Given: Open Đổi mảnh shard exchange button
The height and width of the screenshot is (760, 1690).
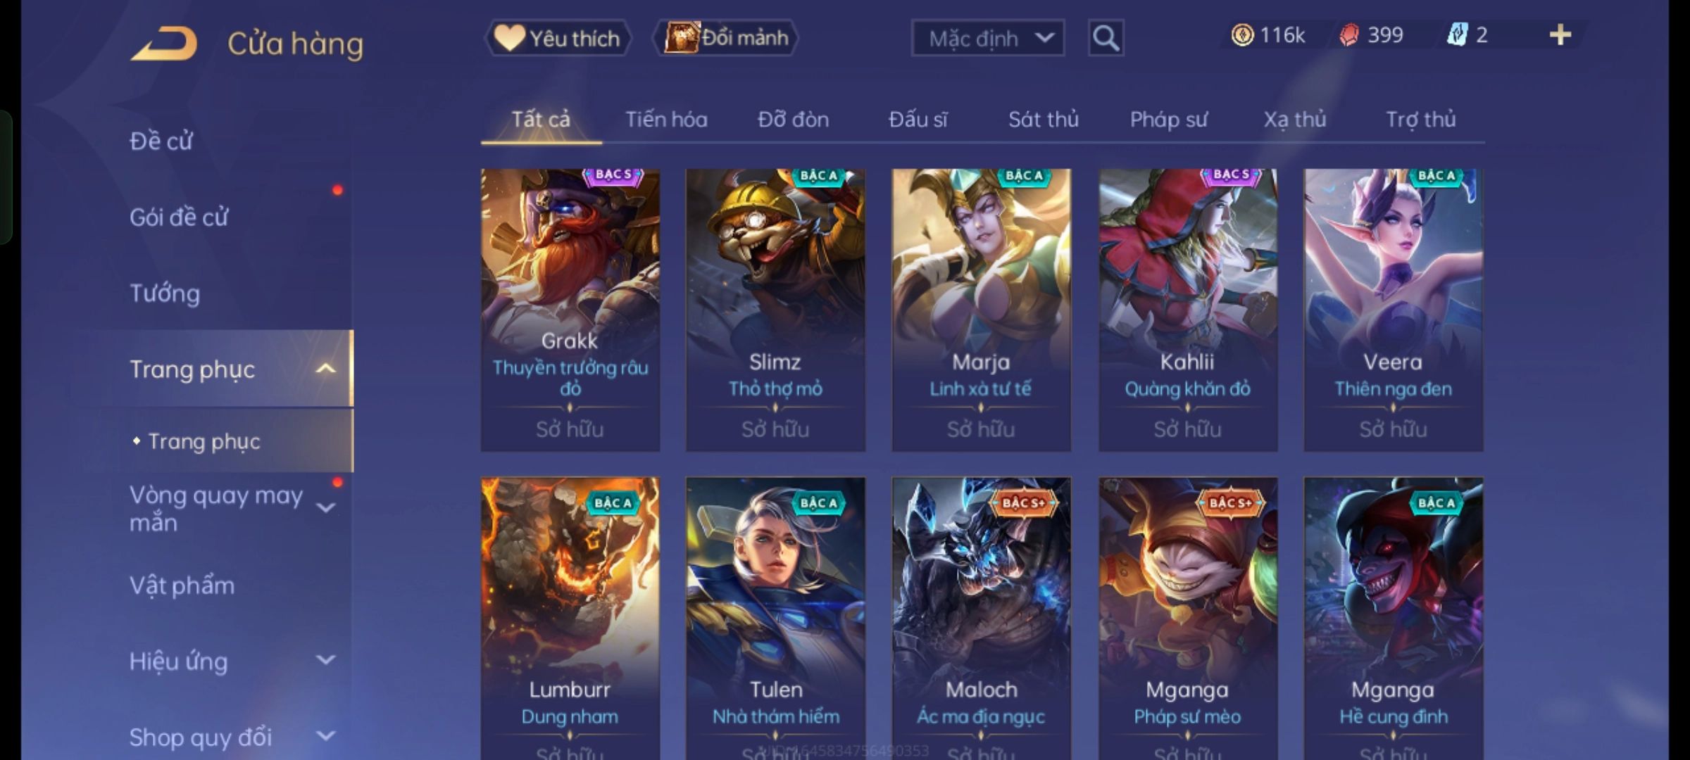Looking at the screenshot, I should point(726,38).
